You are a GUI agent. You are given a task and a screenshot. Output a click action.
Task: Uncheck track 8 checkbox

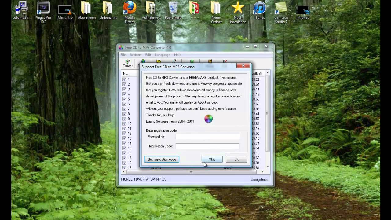tap(124, 114)
